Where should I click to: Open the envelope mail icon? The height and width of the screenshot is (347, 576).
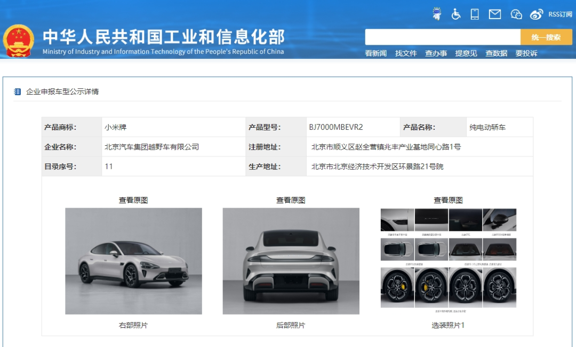pos(495,14)
